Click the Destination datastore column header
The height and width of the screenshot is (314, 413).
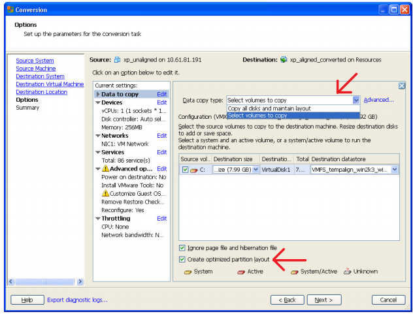[x=355, y=159]
